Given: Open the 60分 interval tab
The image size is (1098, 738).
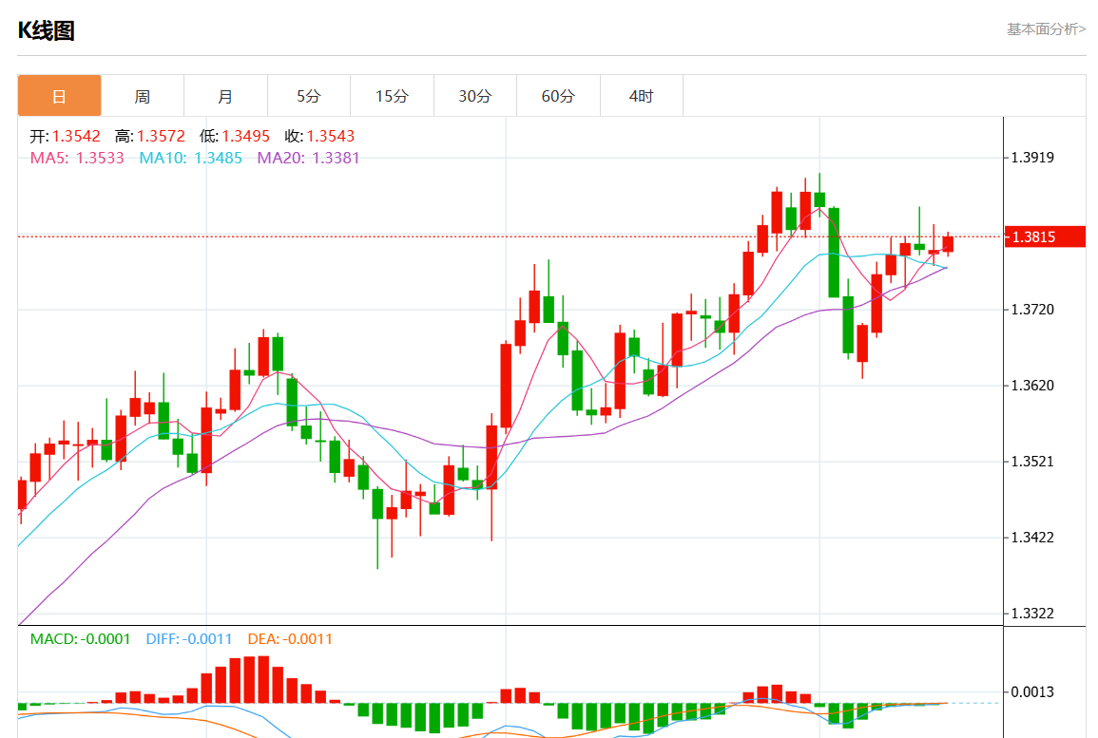Looking at the screenshot, I should [x=558, y=96].
